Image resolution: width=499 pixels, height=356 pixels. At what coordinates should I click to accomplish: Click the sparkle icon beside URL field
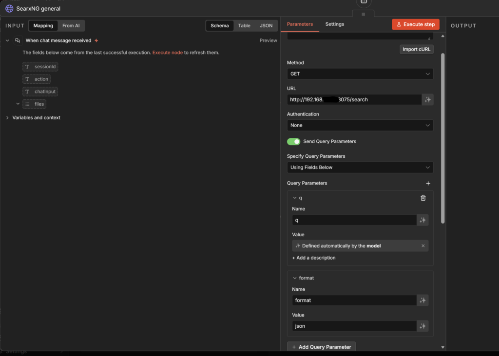tap(427, 99)
